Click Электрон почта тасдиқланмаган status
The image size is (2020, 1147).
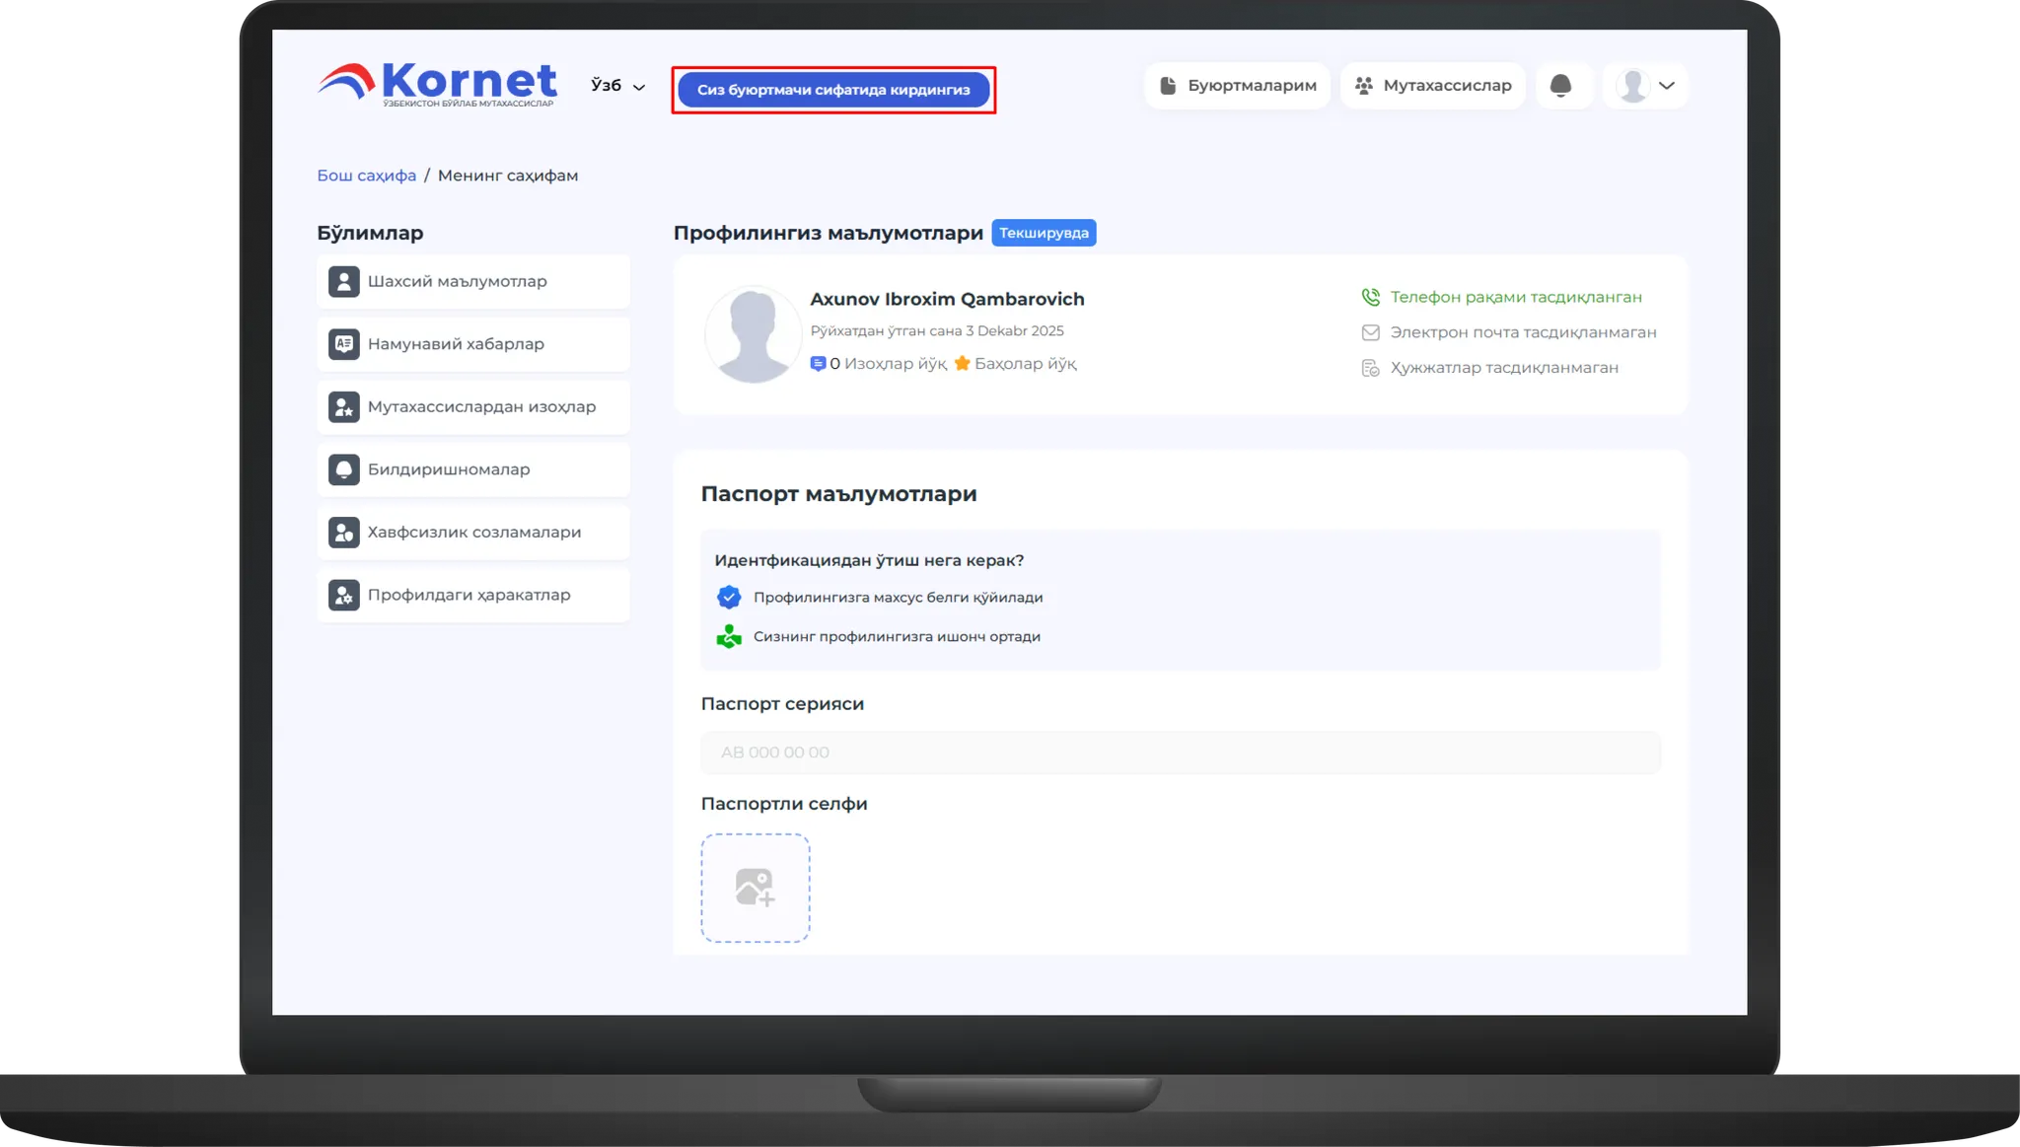(1522, 332)
